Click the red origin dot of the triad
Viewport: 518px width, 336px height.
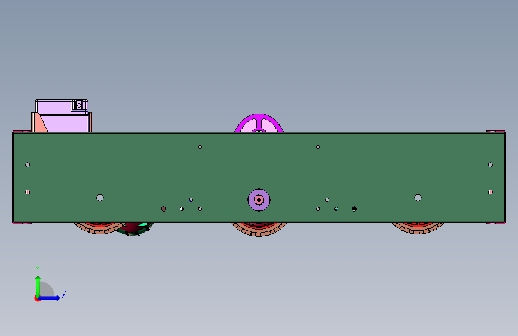click(36, 298)
